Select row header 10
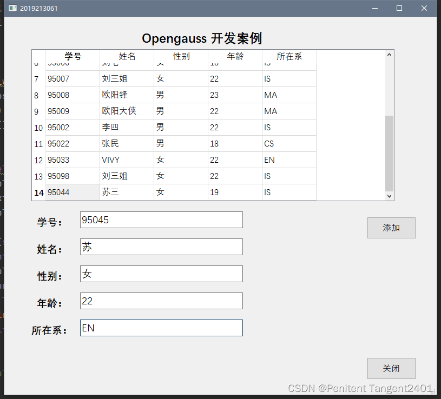Screen dimensions: 441x399 (39, 128)
